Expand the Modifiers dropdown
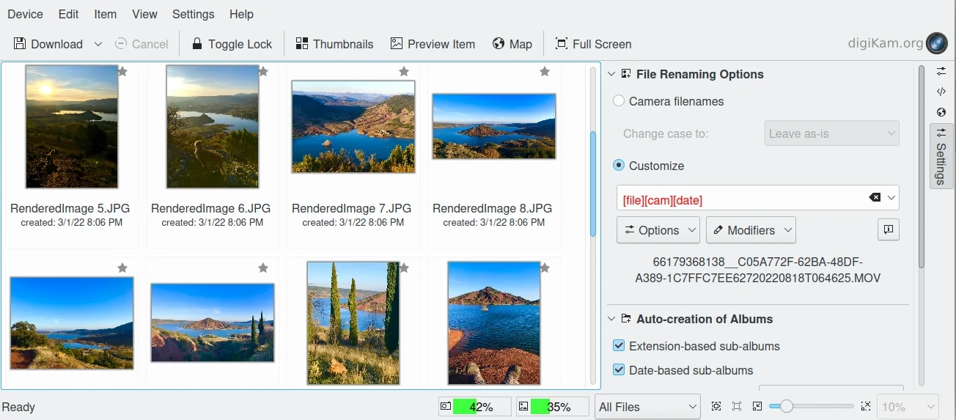 (751, 230)
